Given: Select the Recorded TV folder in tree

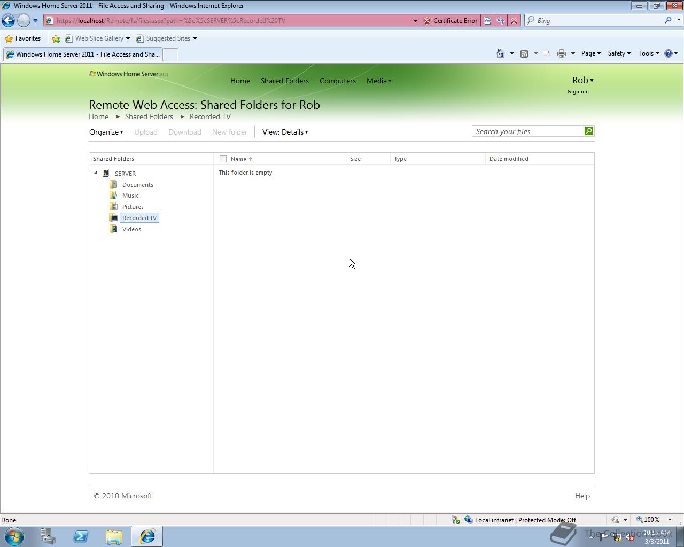Looking at the screenshot, I should coord(139,218).
